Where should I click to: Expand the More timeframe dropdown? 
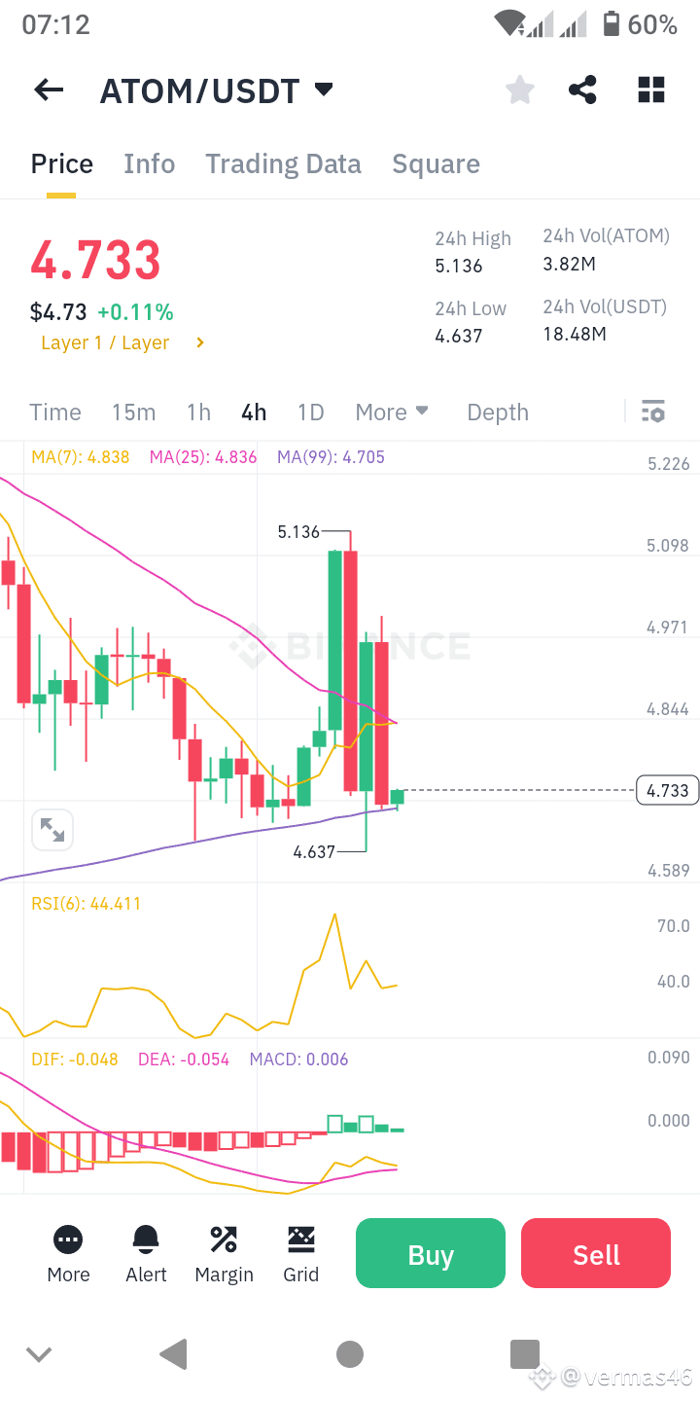click(x=392, y=412)
